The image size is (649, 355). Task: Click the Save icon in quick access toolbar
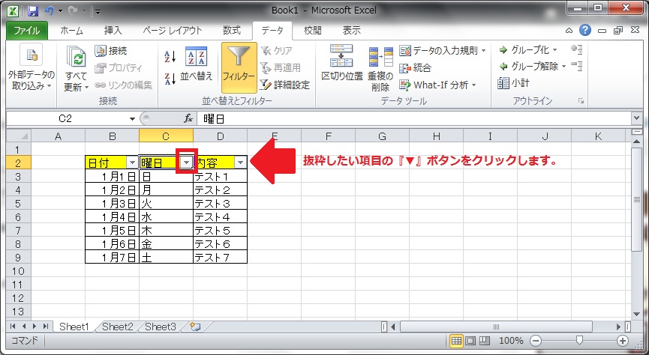tap(33, 10)
